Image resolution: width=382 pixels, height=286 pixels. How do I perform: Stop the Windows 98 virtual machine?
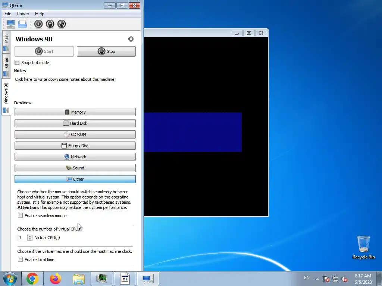pyautogui.click(x=106, y=51)
